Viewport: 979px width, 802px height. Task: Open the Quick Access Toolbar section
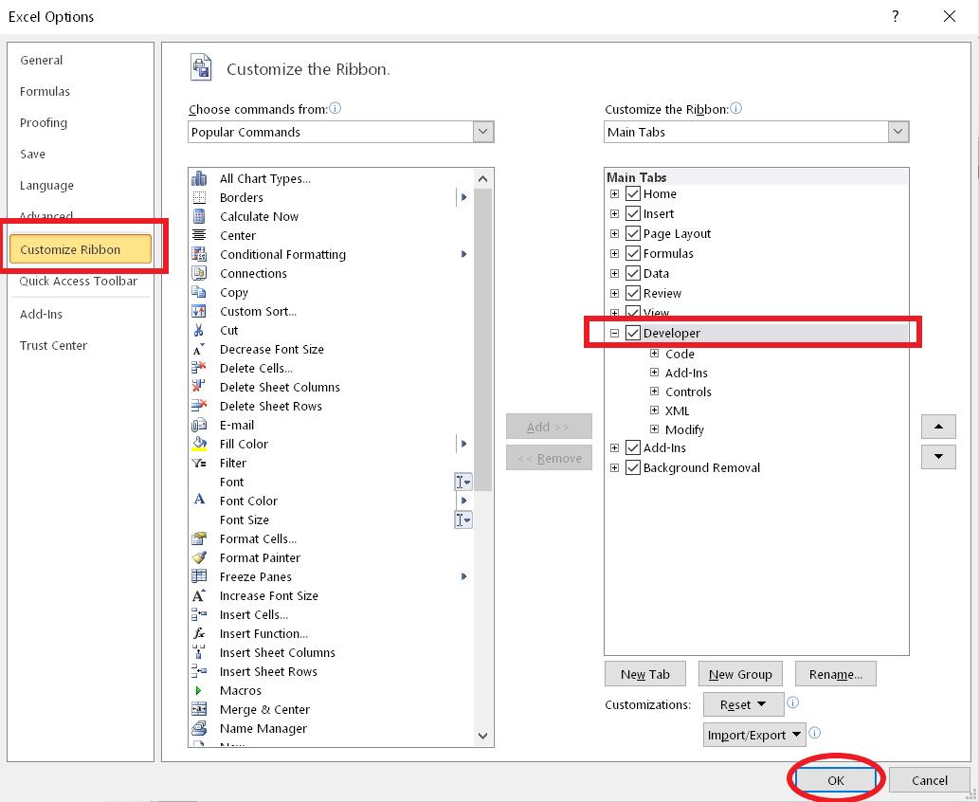79,281
